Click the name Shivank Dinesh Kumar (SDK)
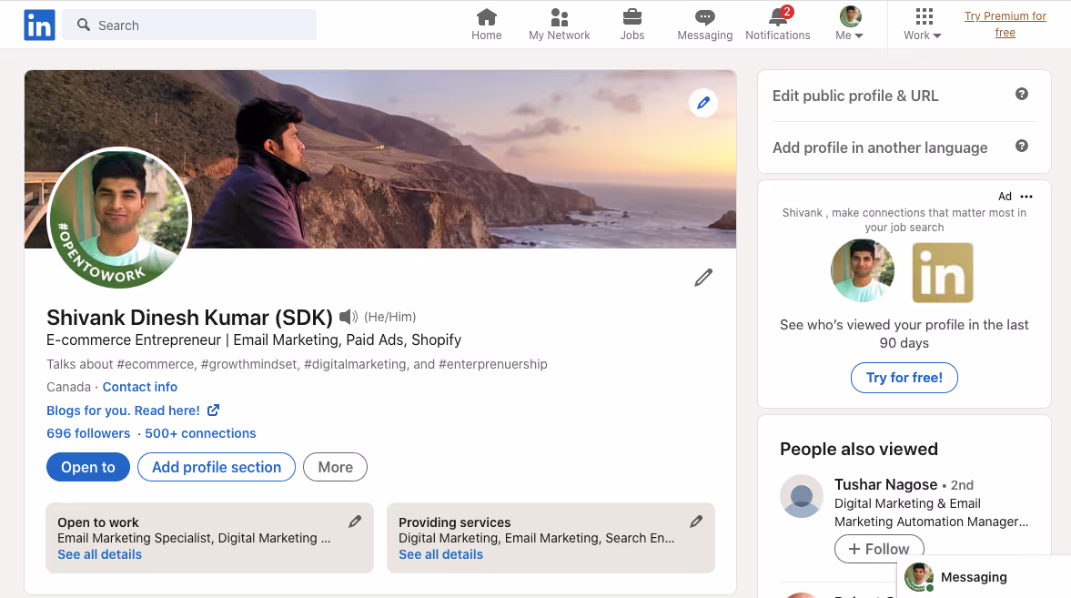The width and height of the screenshot is (1071, 598). tap(189, 317)
